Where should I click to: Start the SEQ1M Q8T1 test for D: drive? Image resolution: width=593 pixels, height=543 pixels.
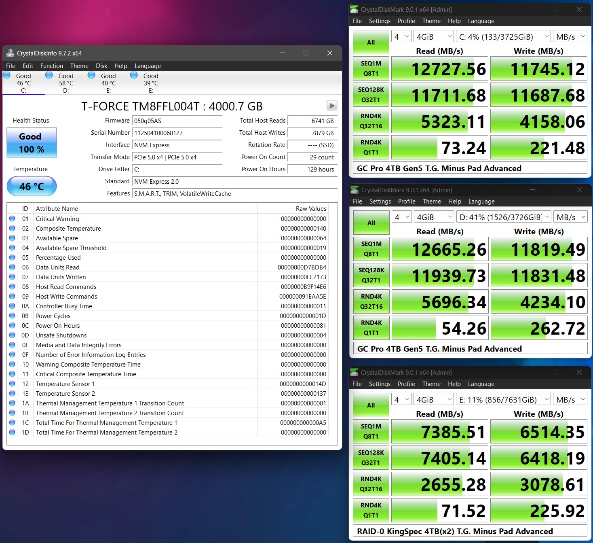click(x=371, y=249)
